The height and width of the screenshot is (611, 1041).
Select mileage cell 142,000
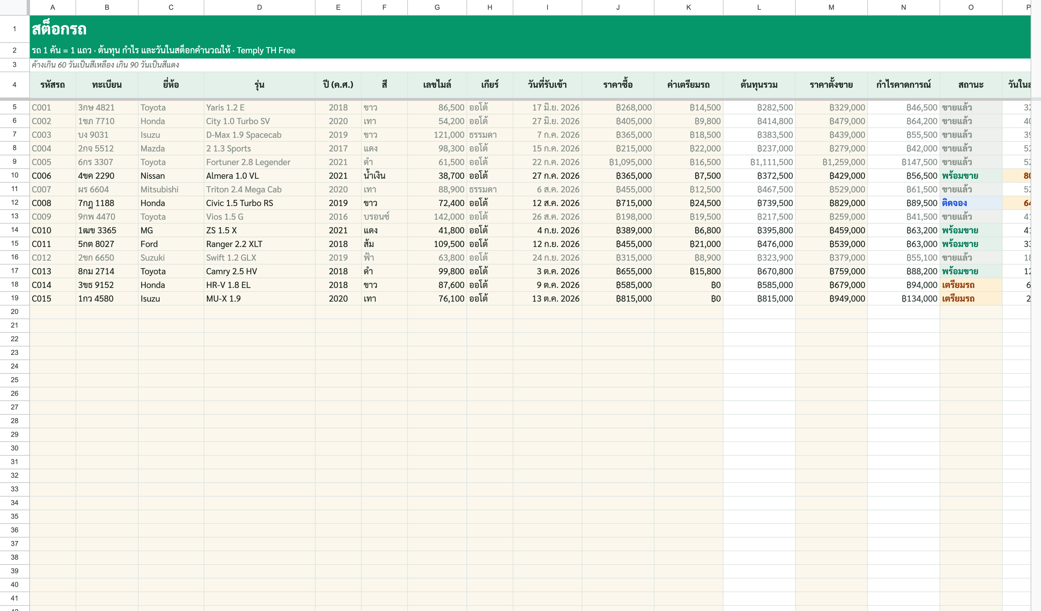(437, 216)
